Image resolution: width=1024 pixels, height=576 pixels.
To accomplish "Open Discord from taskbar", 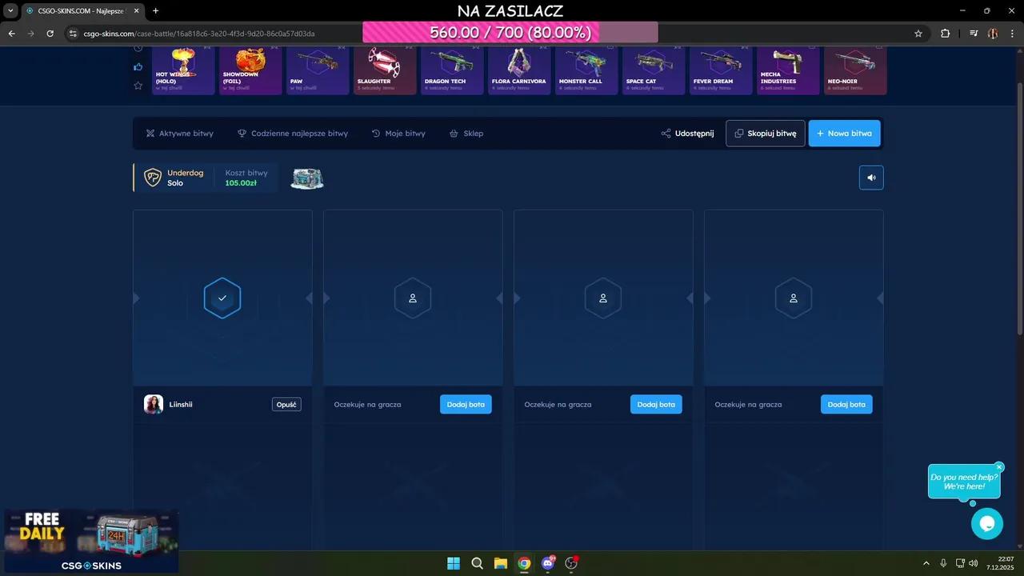I will pyautogui.click(x=548, y=563).
